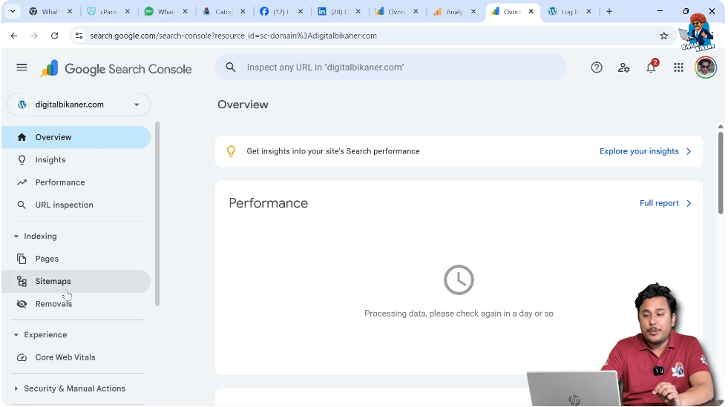This screenshot has width=728, height=407.
Task: Open the Help question mark icon
Action: point(597,67)
